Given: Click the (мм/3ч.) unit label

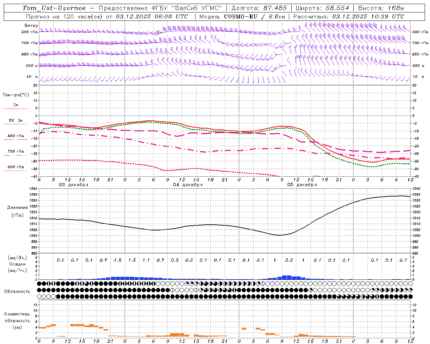Looking at the screenshot, I should pyautogui.click(x=17, y=258).
